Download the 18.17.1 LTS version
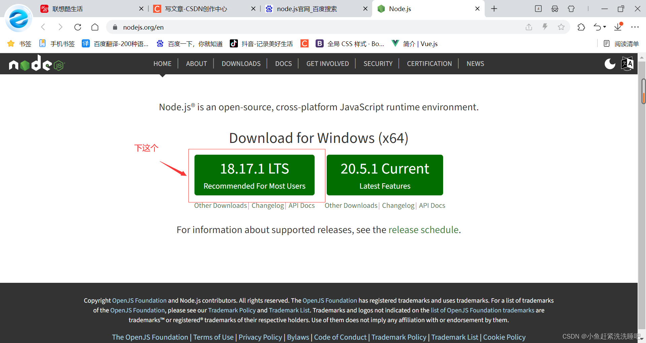The height and width of the screenshot is (343, 646). pos(254,175)
